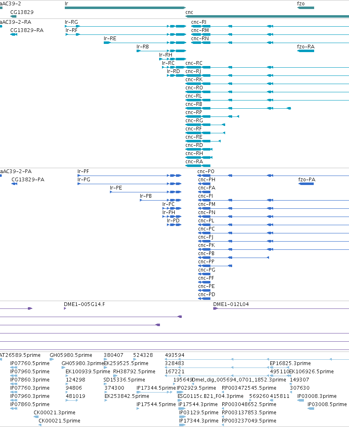Viewport: 349px width, 427px height.
Task: Select EST EK106926.5prime label
Action: coord(311,372)
